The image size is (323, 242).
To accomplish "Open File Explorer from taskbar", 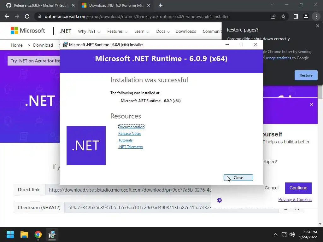I will click(24, 234).
